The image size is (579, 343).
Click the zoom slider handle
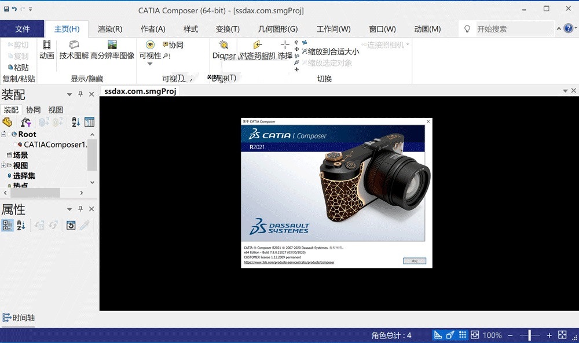click(x=529, y=335)
